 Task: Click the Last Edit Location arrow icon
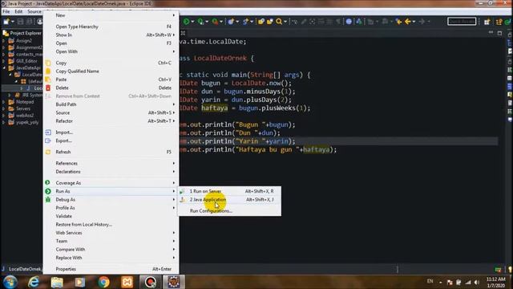(x=398, y=22)
